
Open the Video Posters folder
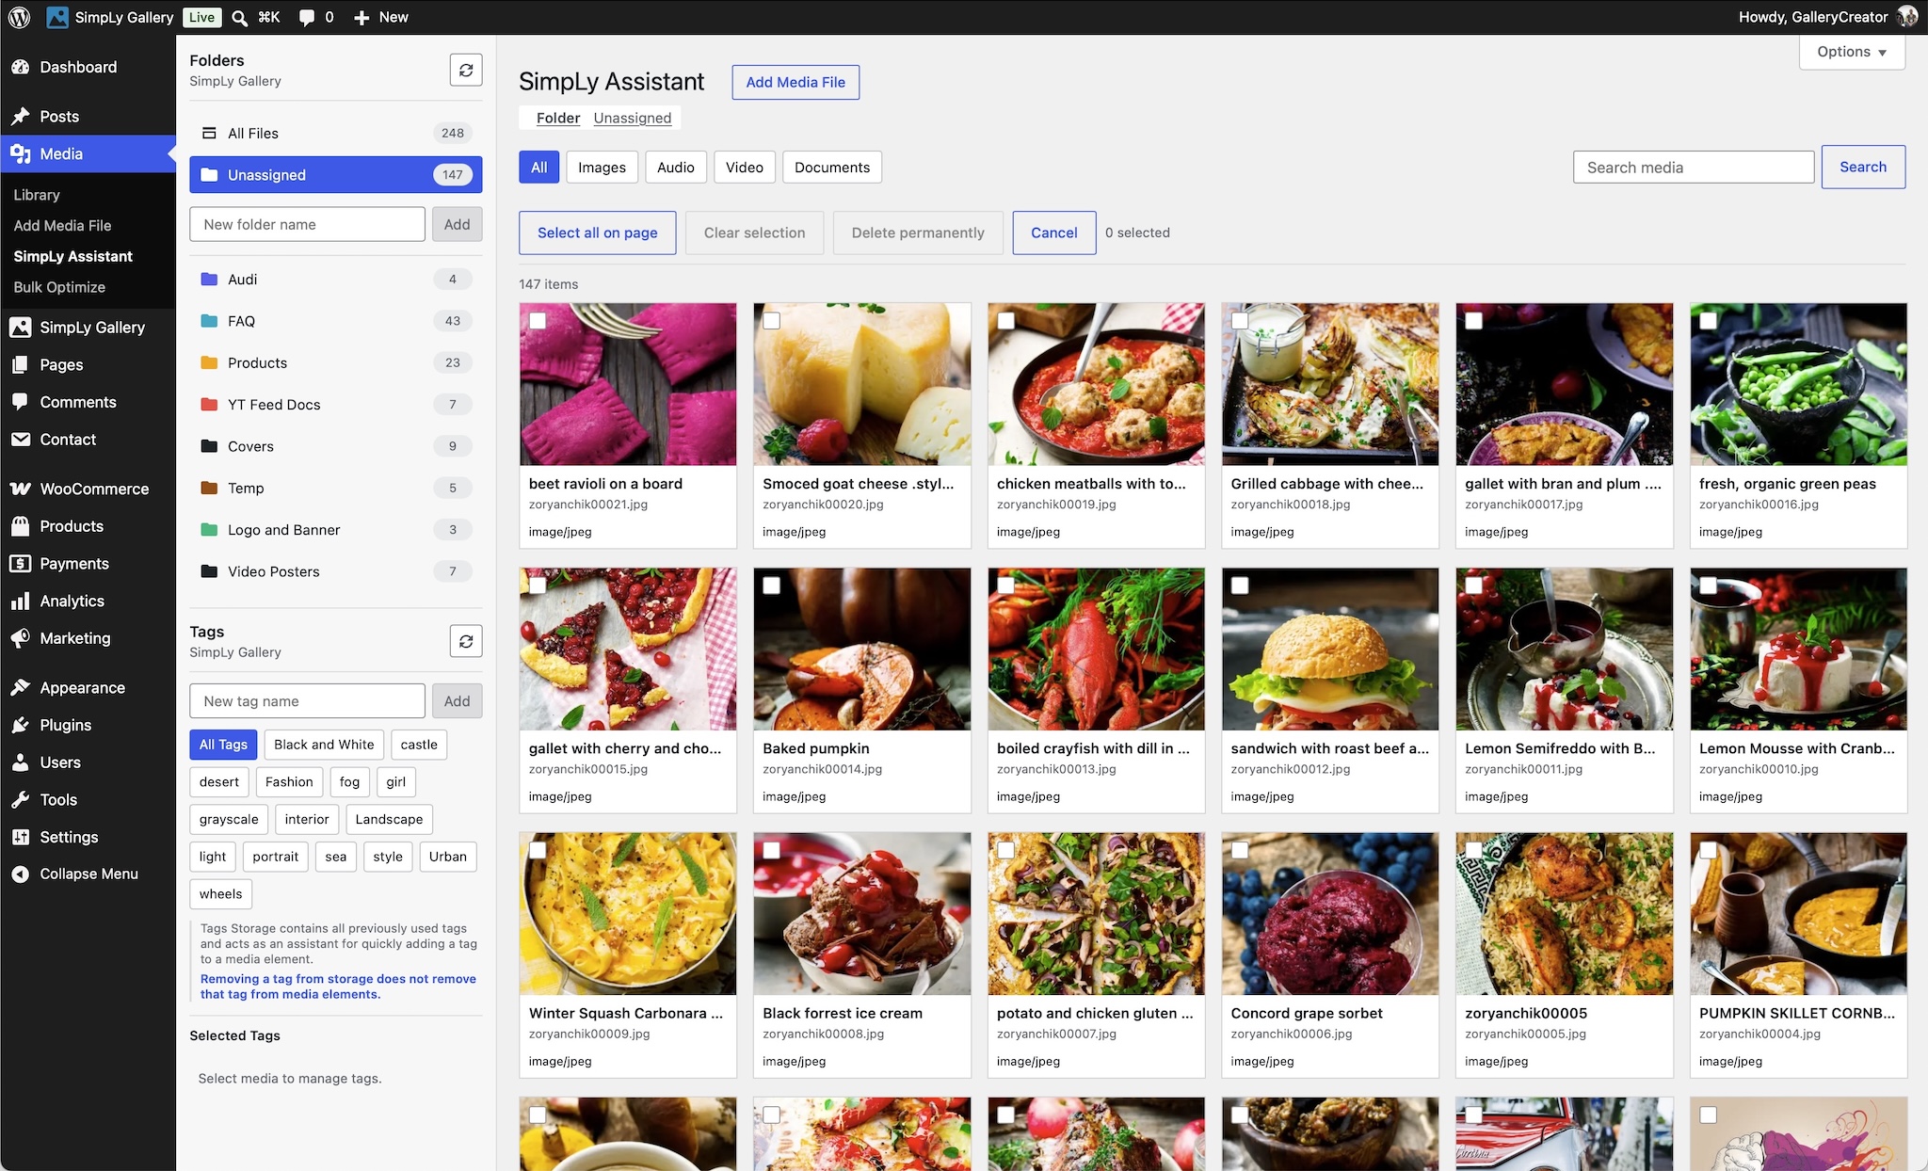coord(336,571)
